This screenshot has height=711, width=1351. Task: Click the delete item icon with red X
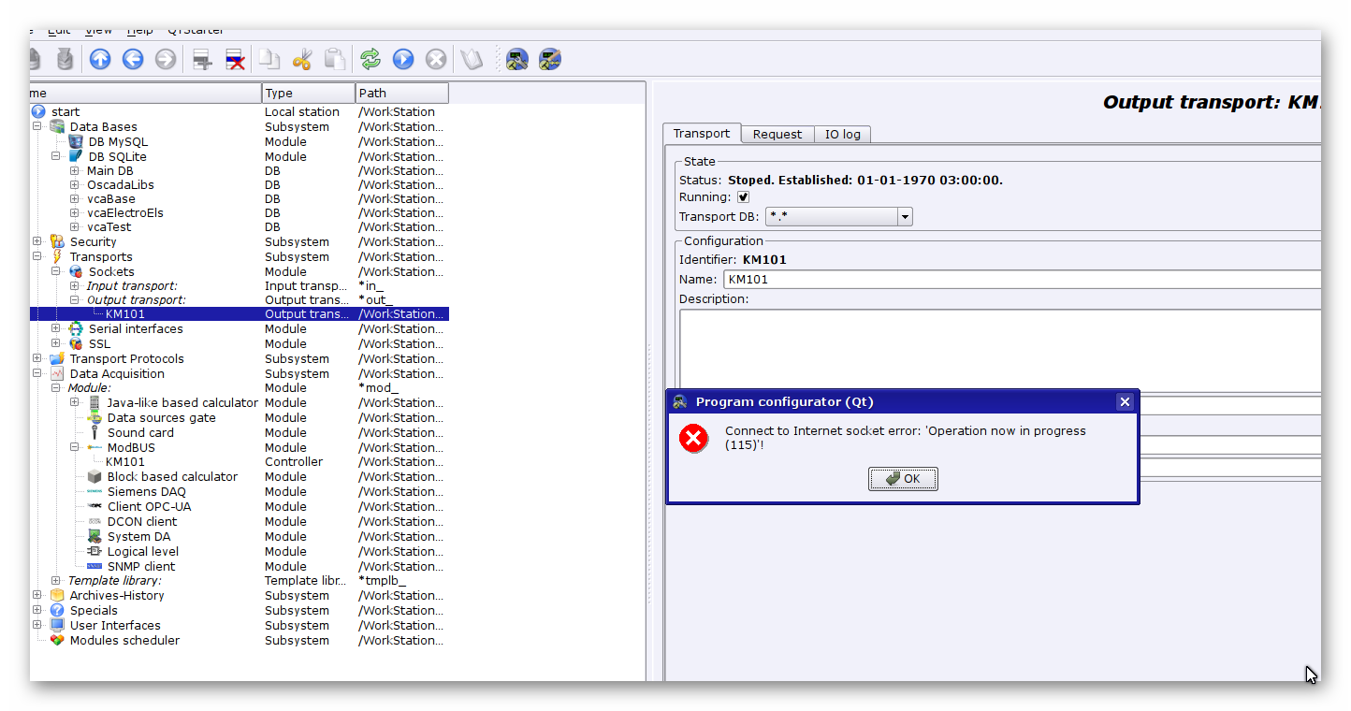pyautogui.click(x=236, y=60)
